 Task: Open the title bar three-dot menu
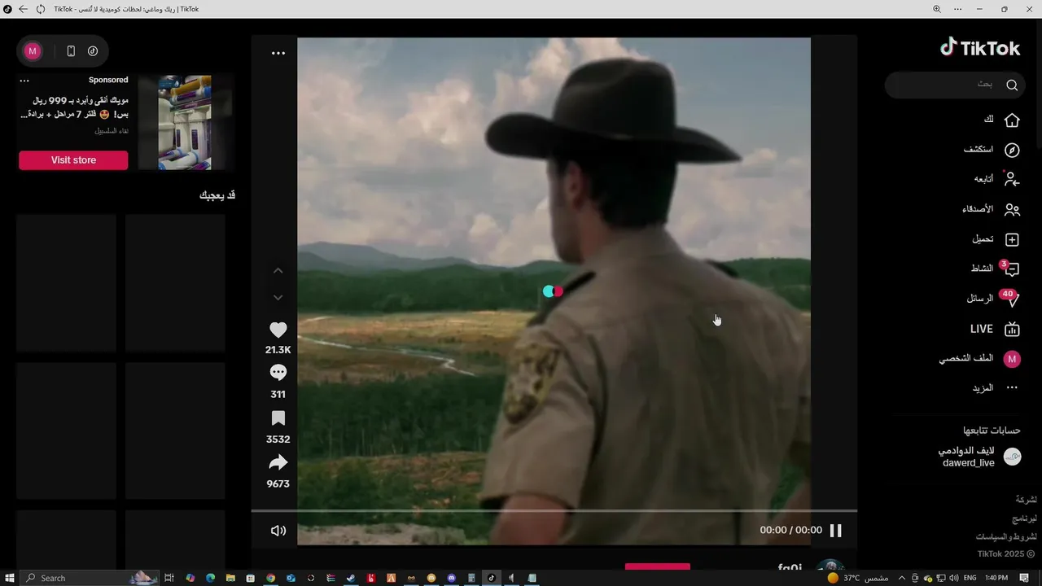coord(958,9)
